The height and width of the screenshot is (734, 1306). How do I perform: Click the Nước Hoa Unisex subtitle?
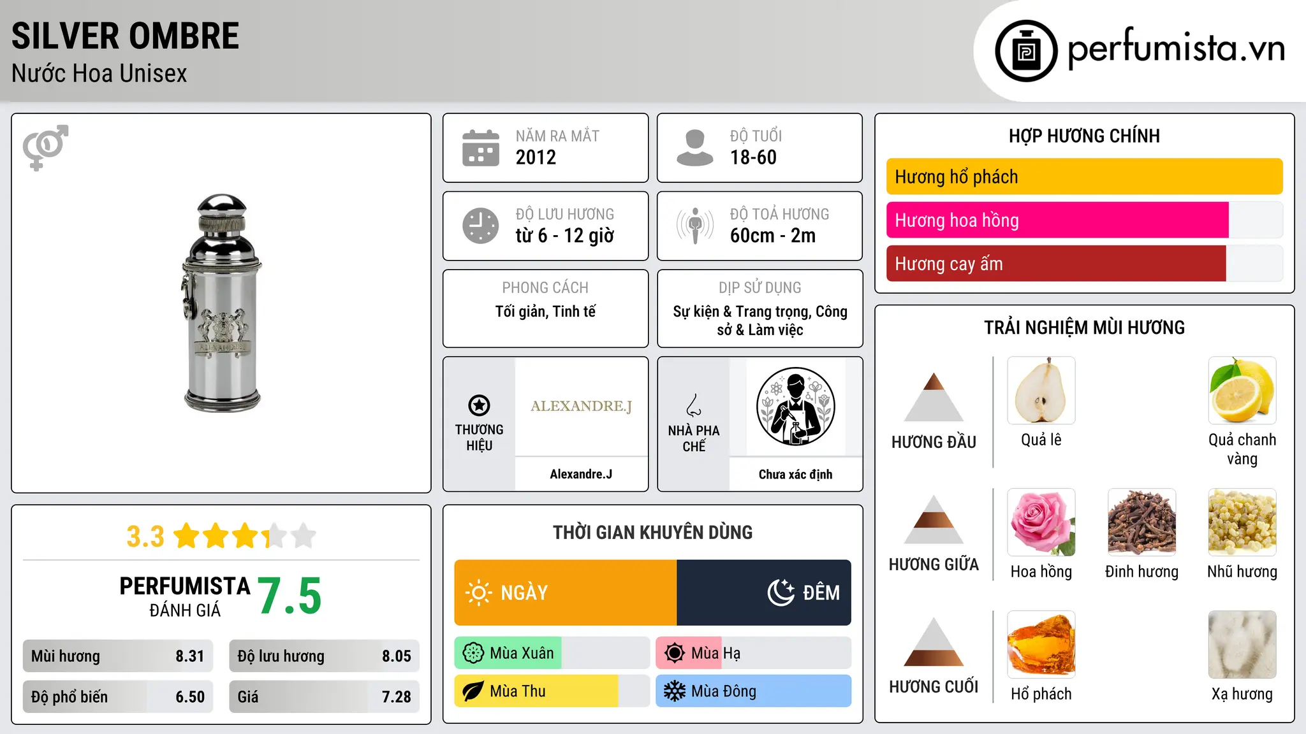point(99,74)
